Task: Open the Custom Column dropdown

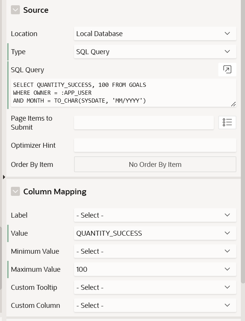Action: [155, 305]
